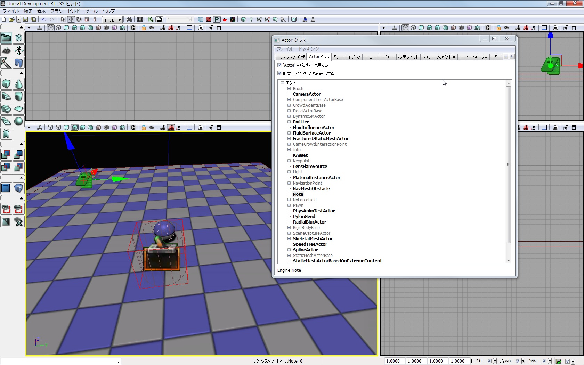This screenshot has width=584, height=365.
Task: Expand the Brush tree node
Action: tap(289, 89)
